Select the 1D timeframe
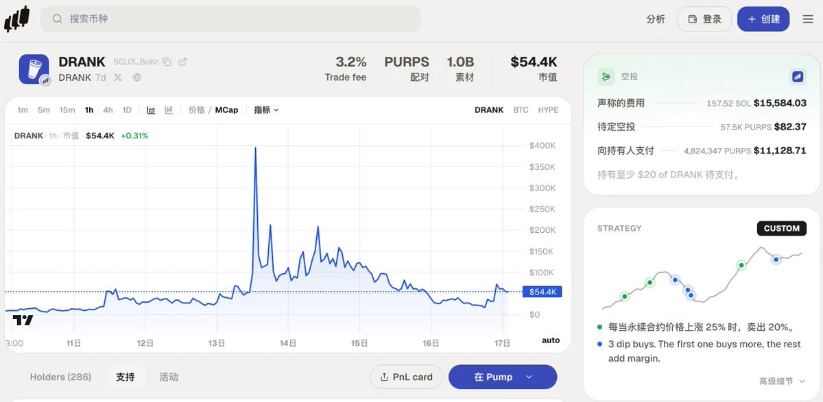The width and height of the screenshot is (823, 402). click(x=127, y=110)
